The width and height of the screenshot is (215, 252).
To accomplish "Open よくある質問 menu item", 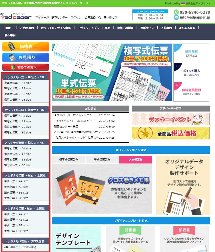I will pyautogui.click(x=187, y=28).
